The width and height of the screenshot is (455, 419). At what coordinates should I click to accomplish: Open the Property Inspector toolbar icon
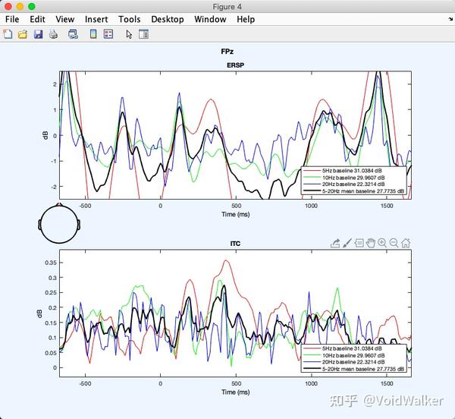tap(143, 34)
